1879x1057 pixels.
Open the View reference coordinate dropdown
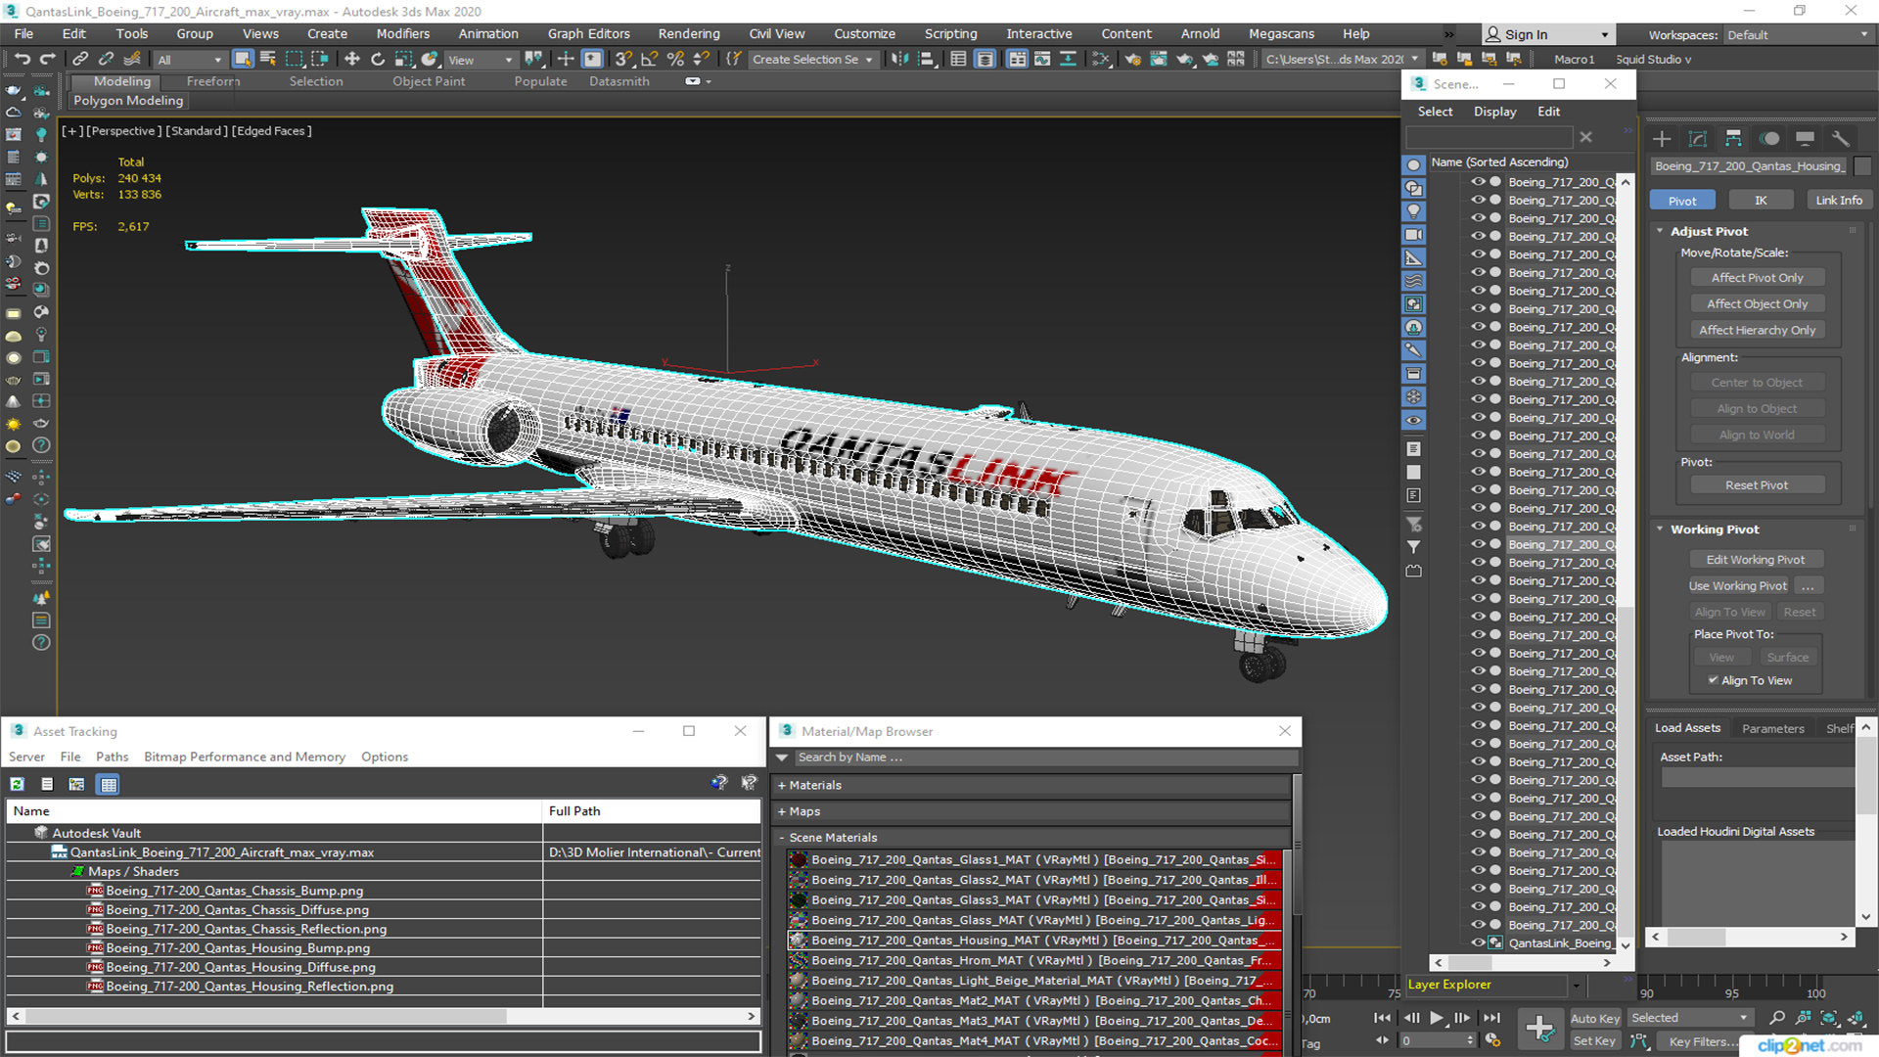pos(481,60)
